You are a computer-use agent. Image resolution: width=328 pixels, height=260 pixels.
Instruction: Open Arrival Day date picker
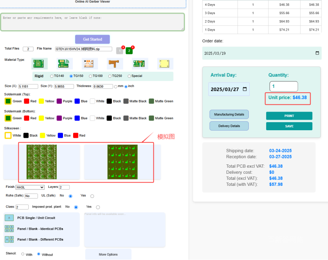[x=245, y=89]
